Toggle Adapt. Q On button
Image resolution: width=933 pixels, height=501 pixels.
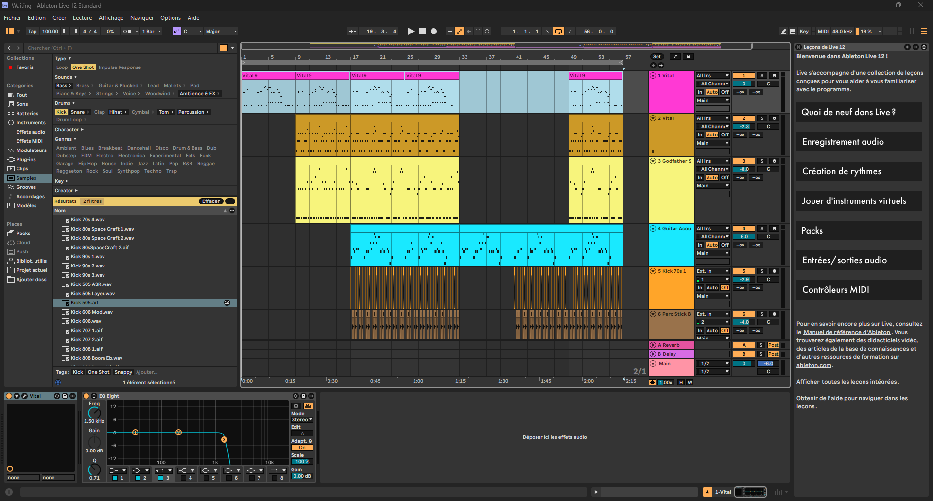302,448
